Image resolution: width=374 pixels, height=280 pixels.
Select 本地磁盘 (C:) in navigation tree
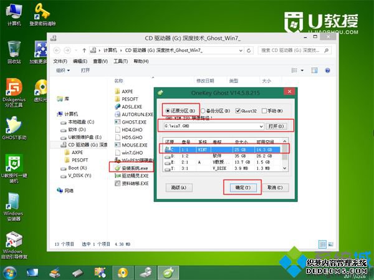pyautogui.click(x=78, y=122)
